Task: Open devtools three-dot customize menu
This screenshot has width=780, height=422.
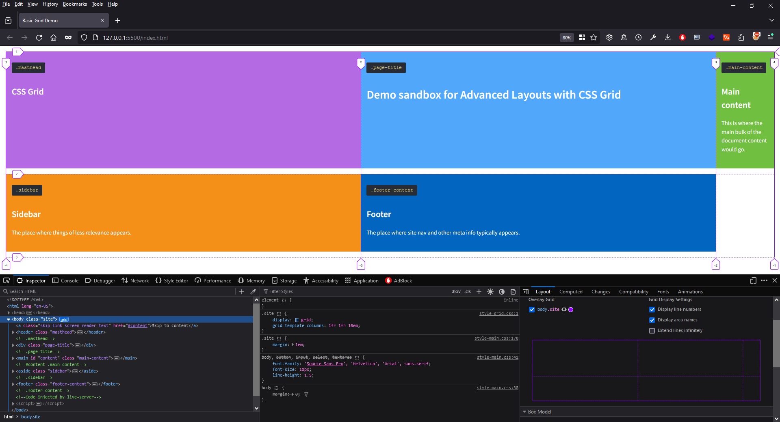Action: pos(764,280)
